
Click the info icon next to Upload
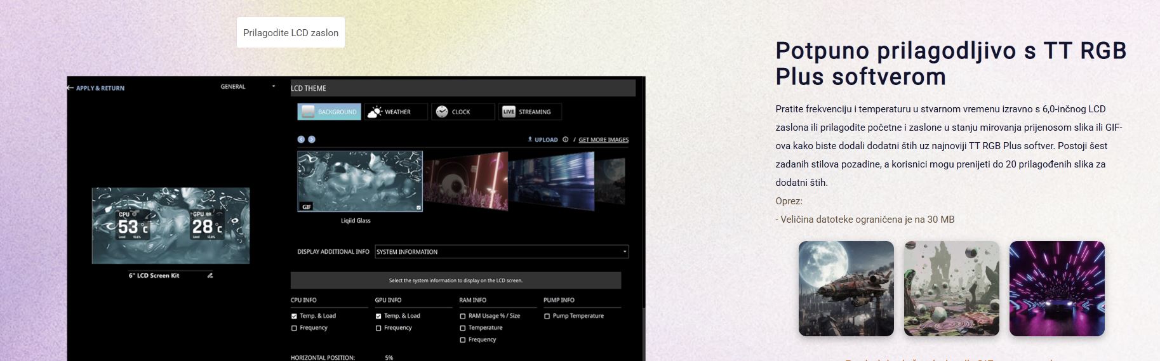565,140
